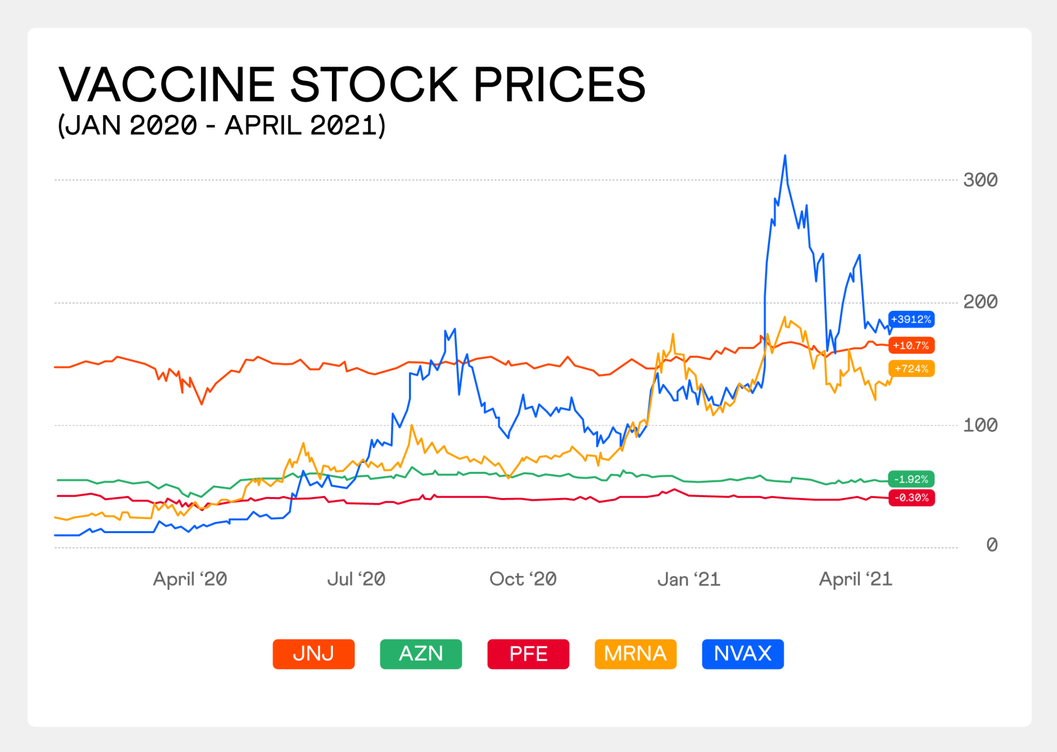This screenshot has width=1057, height=752.
Task: Toggle the JNJ legend series
Action: 313,654
